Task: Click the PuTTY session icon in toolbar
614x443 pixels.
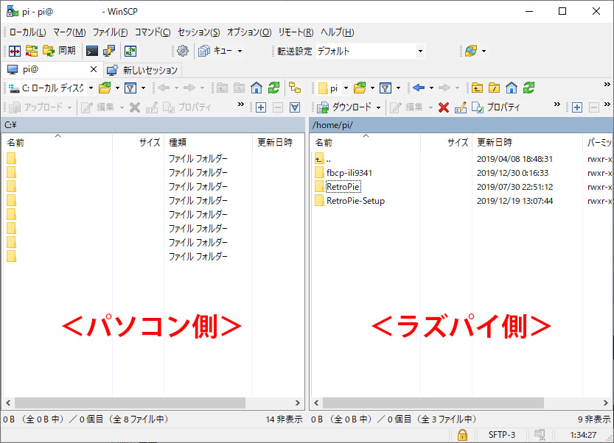Action: pos(109,51)
